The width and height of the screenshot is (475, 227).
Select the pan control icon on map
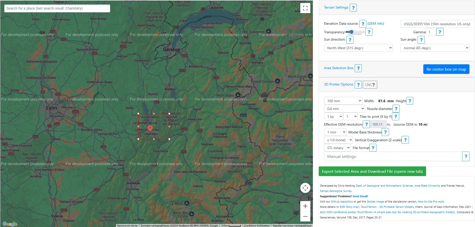pos(305,188)
